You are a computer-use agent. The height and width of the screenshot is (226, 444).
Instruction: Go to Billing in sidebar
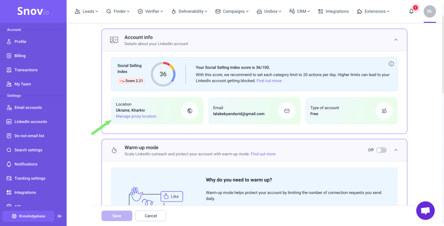click(x=20, y=56)
